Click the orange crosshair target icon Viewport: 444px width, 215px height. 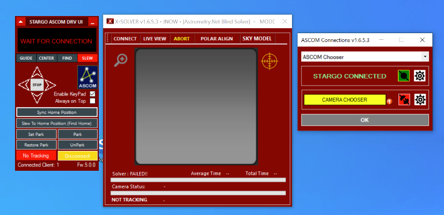tap(270, 61)
